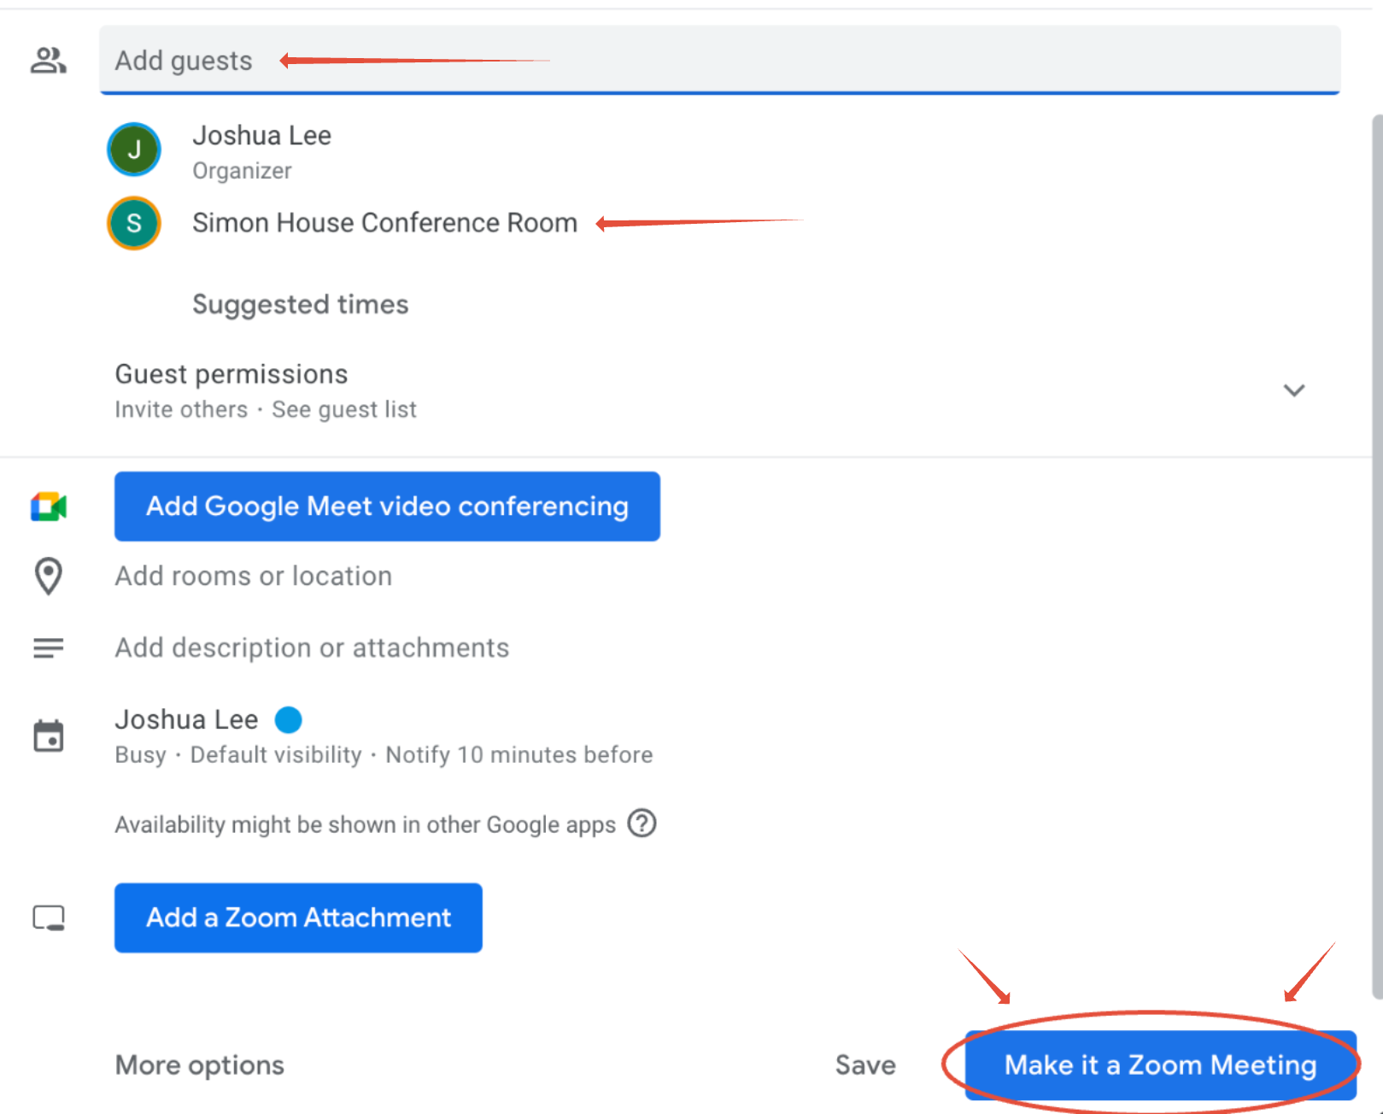The height and width of the screenshot is (1114, 1383).
Task: Click the calendar icon beside Joshua Lee
Action: [49, 736]
